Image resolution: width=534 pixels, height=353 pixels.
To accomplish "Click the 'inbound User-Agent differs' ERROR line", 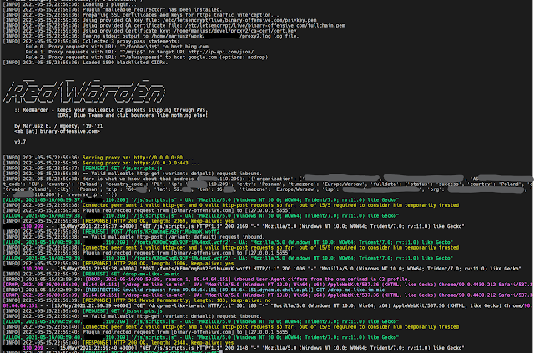I will tap(206, 280).
